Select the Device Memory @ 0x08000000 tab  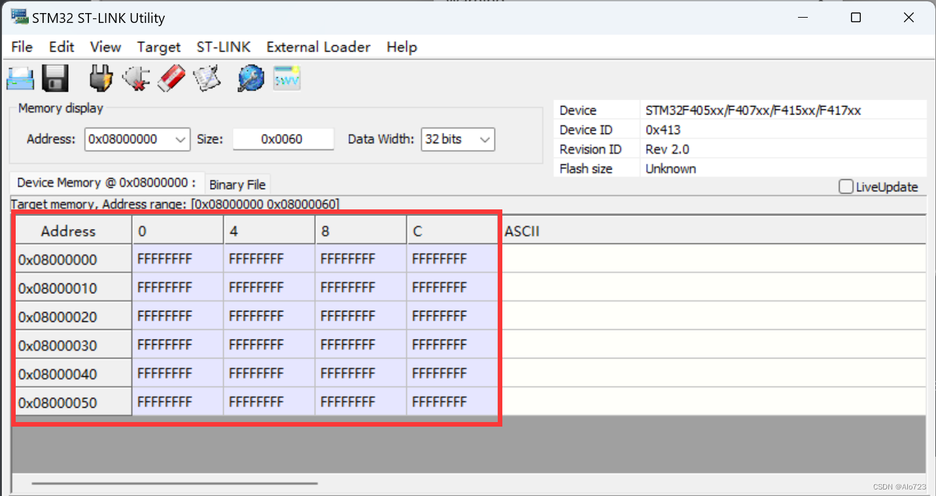[x=107, y=183]
